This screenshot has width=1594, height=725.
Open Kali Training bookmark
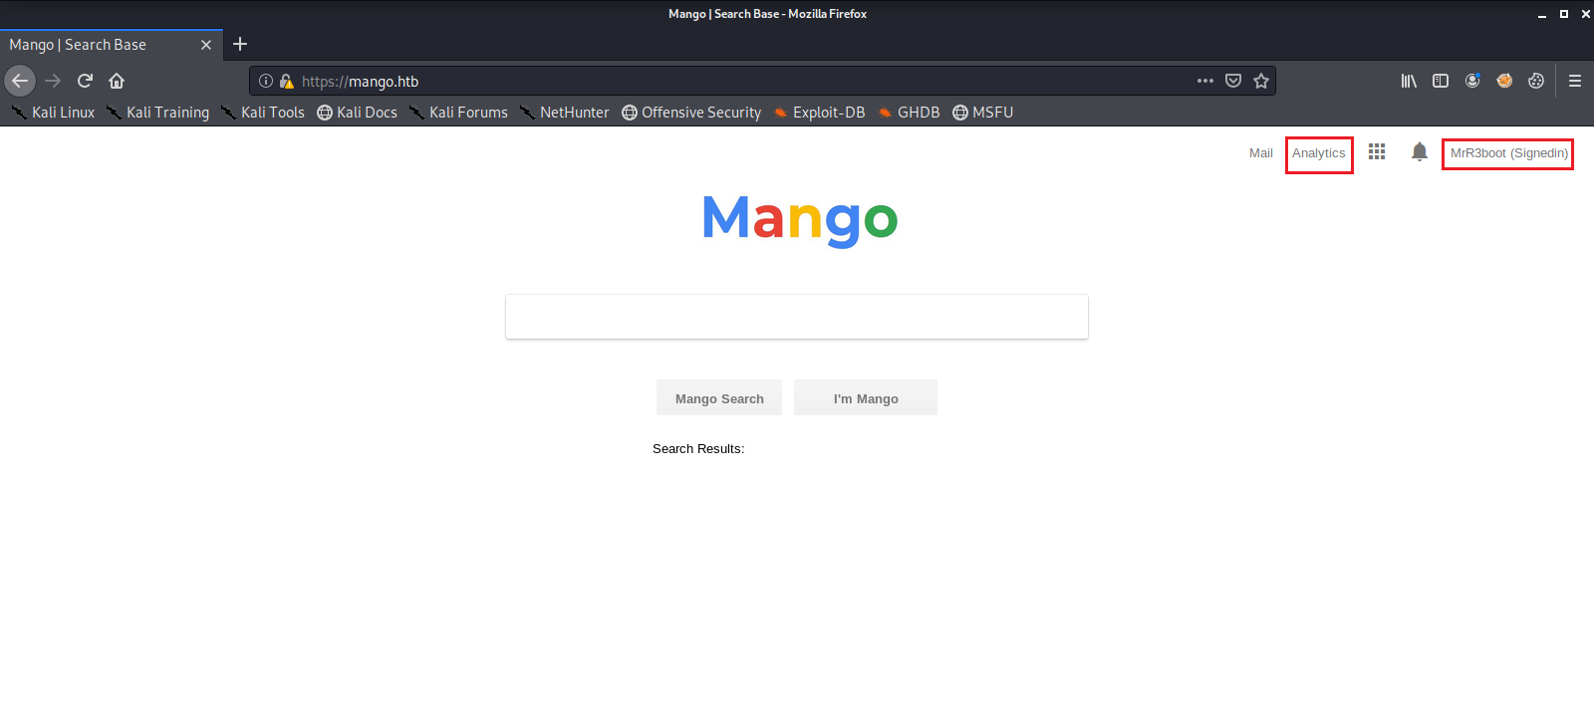click(157, 113)
